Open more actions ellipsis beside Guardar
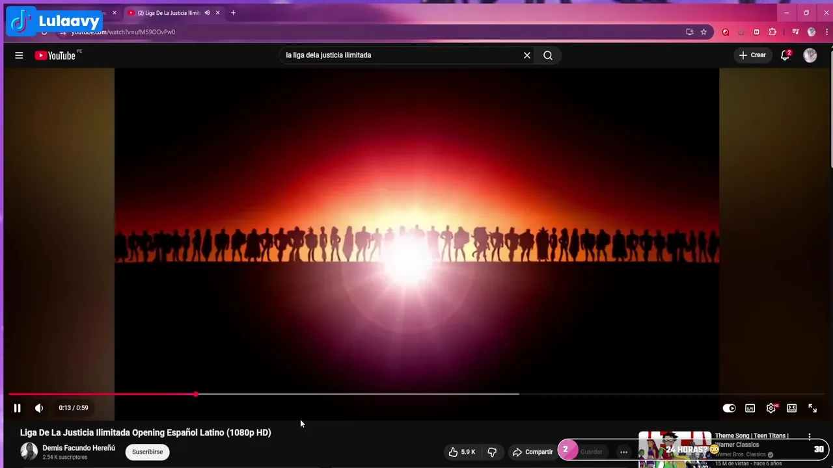Image resolution: width=833 pixels, height=468 pixels. click(x=623, y=452)
